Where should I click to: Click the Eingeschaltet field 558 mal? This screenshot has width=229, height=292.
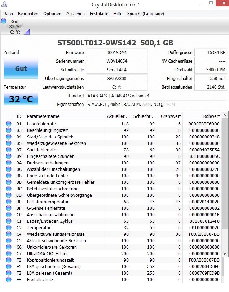pos(211,78)
